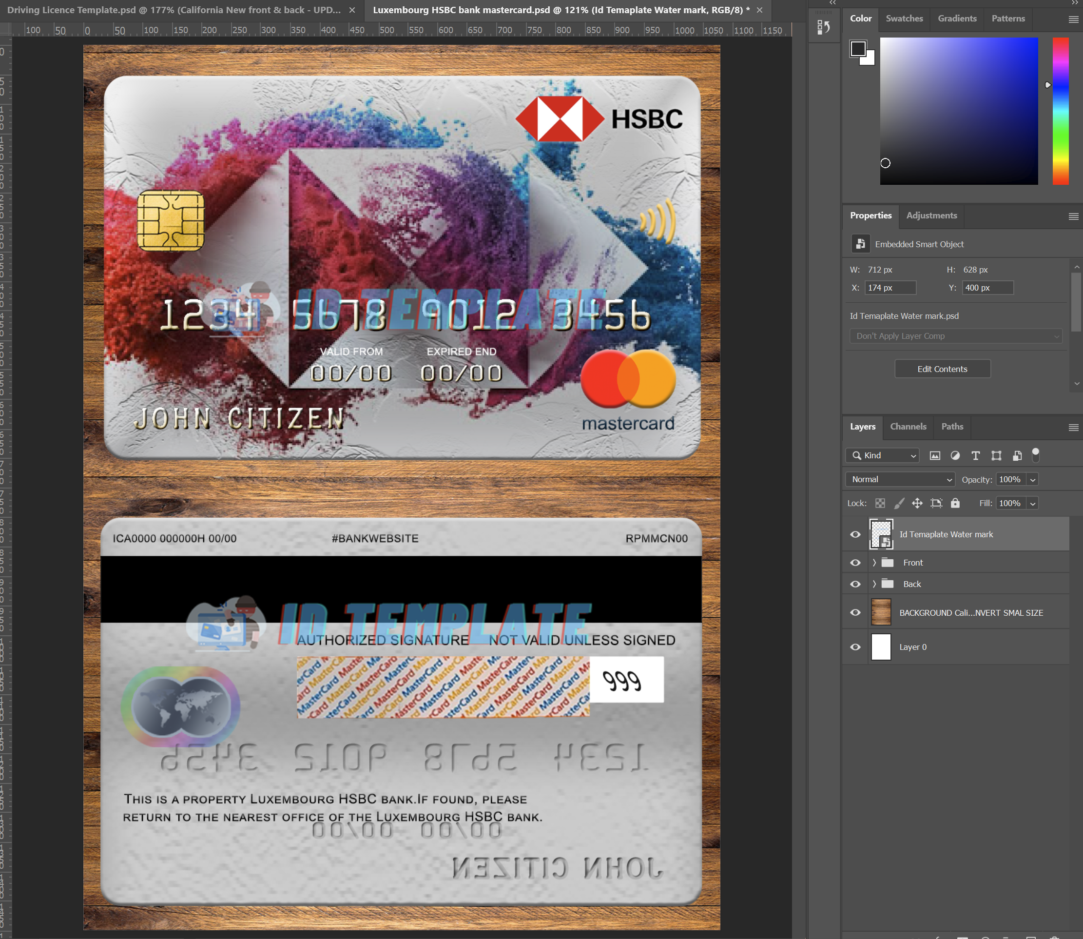Select the Layers panel tab
The image size is (1083, 939).
click(x=862, y=427)
